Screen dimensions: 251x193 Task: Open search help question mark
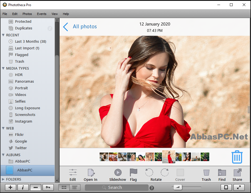click(152, 188)
